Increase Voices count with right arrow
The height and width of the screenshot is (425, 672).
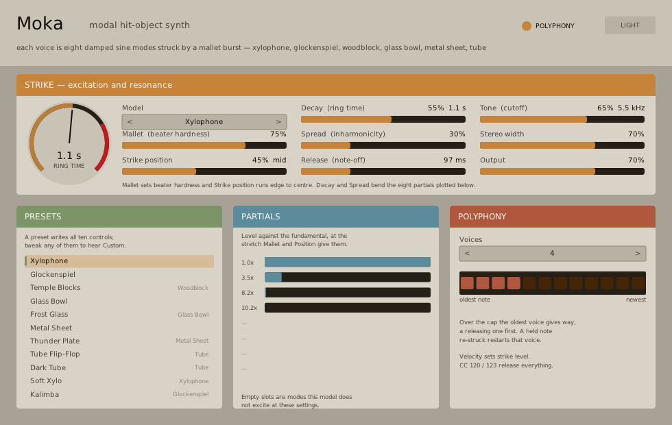point(638,253)
